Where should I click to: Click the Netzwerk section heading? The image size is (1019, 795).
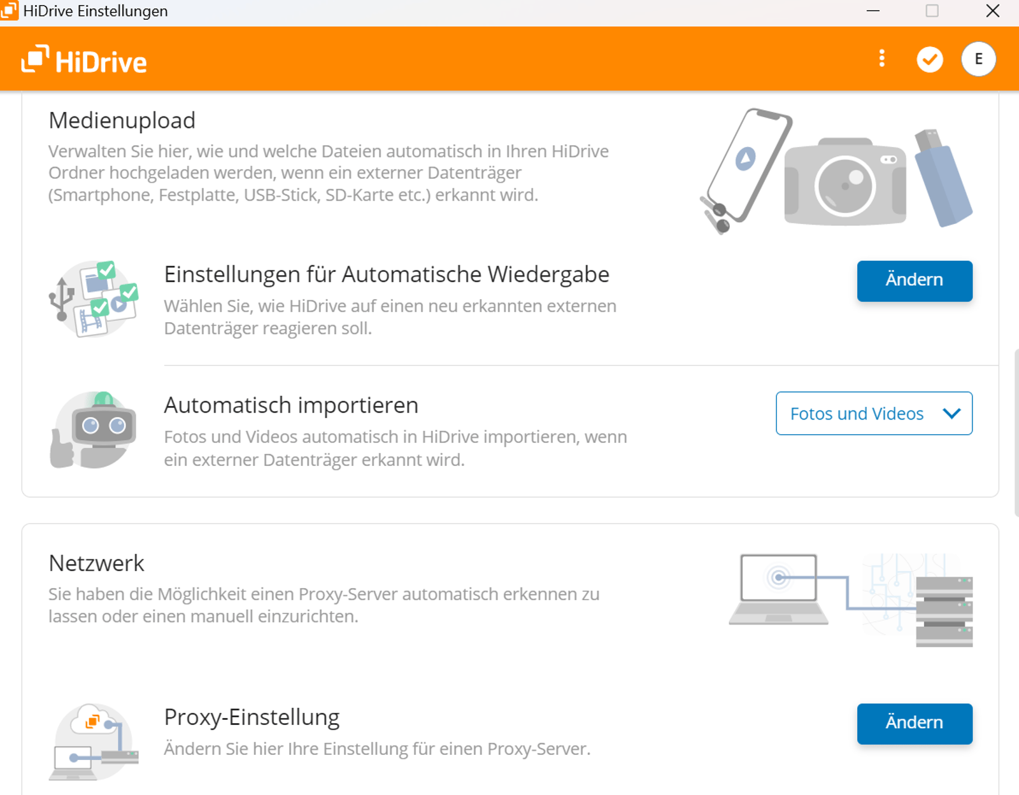coord(96,563)
